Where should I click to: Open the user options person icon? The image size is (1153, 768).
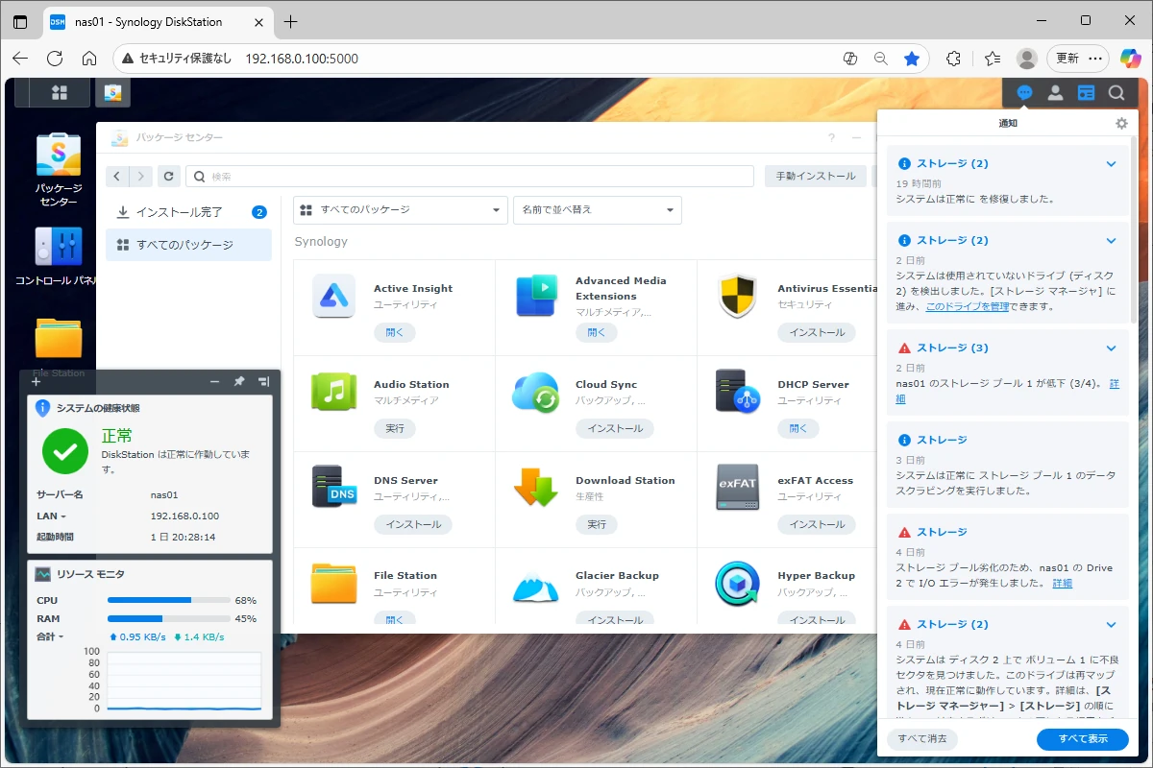pos(1055,93)
